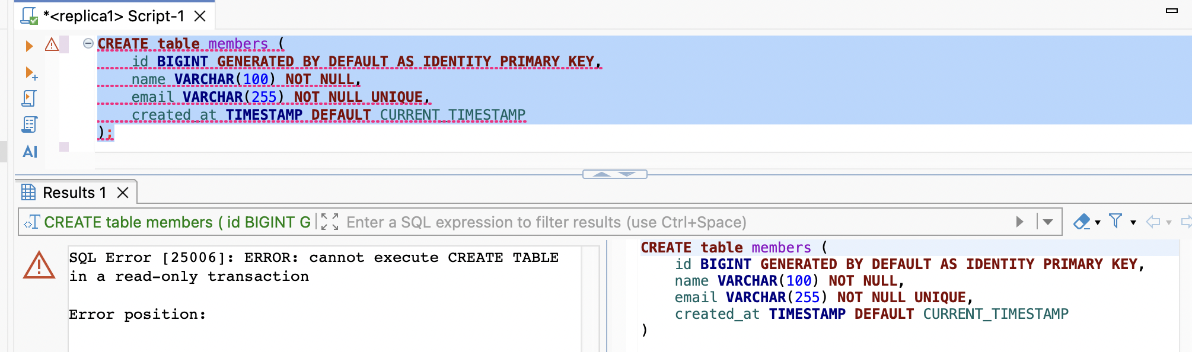Click 'PRIMARY KEY' in the results SQL preview
This screenshot has width=1192, height=352.
coord(1090,264)
